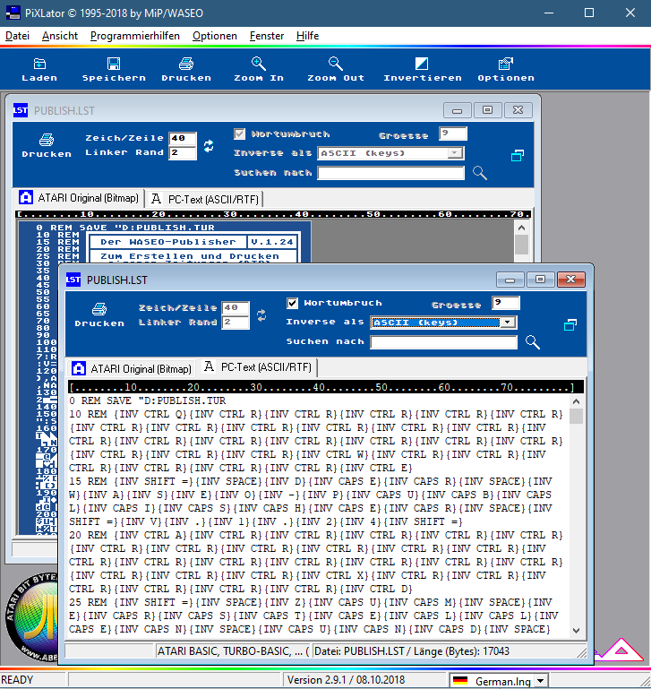Toggle Wortumbruch checkbox in background window
The image size is (651, 689).
click(239, 134)
